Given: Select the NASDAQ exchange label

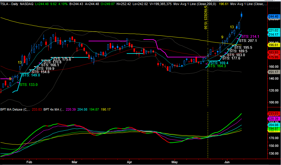Looking at the screenshot, I should (x=27, y=4).
